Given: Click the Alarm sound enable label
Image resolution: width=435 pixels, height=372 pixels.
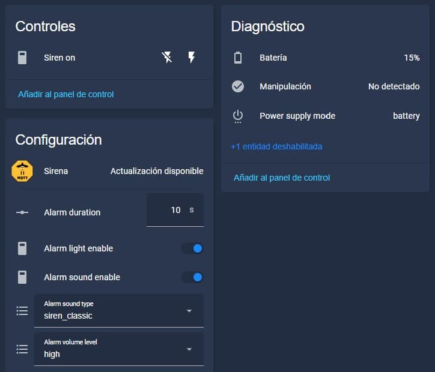Looking at the screenshot, I should point(82,277).
